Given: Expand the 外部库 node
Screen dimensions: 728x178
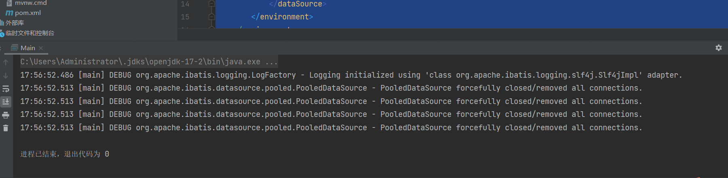Looking at the screenshot, I should (x=15, y=23).
